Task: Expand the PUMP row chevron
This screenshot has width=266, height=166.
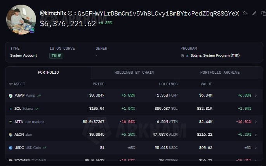Action: [256, 96]
